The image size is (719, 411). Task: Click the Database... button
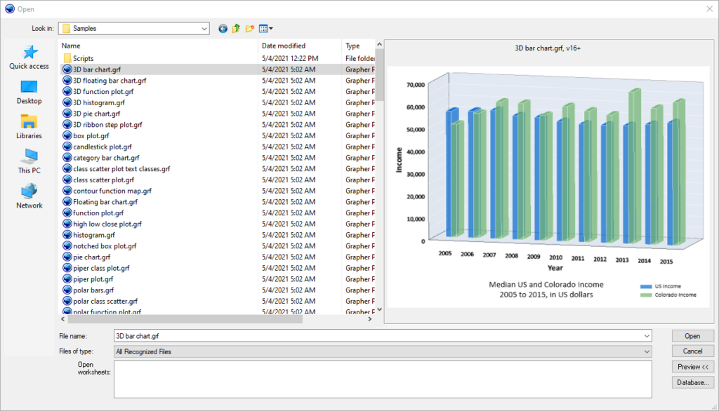pyautogui.click(x=692, y=382)
